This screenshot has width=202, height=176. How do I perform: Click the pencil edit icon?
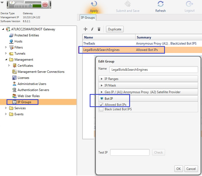92,29
